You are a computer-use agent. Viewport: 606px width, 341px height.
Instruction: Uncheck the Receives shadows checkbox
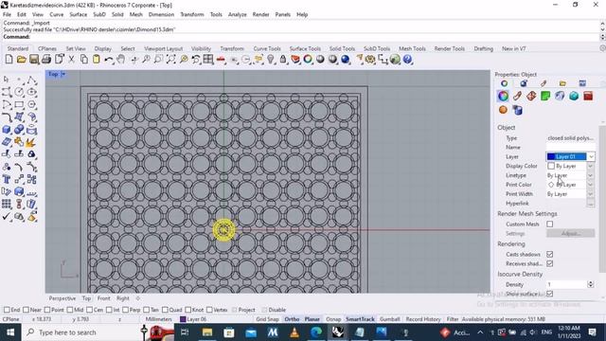(x=549, y=263)
